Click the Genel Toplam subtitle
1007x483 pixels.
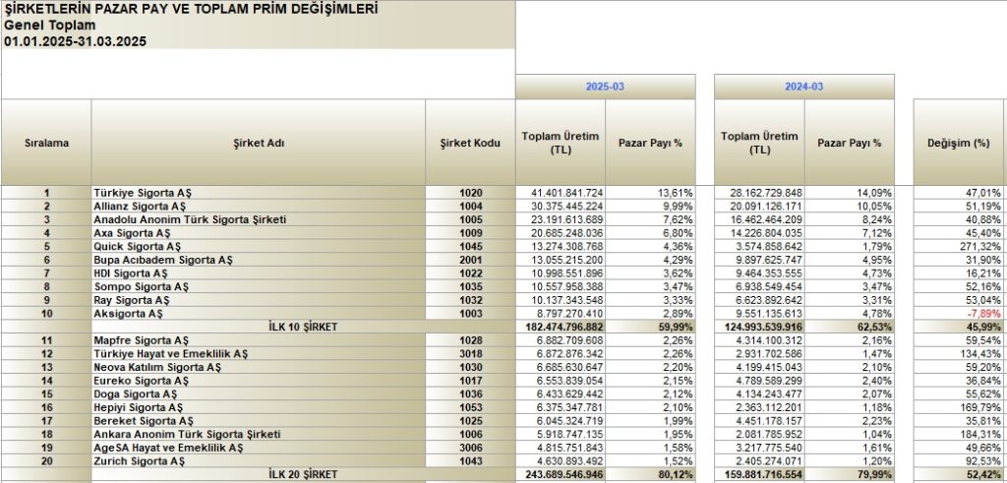click(x=49, y=26)
